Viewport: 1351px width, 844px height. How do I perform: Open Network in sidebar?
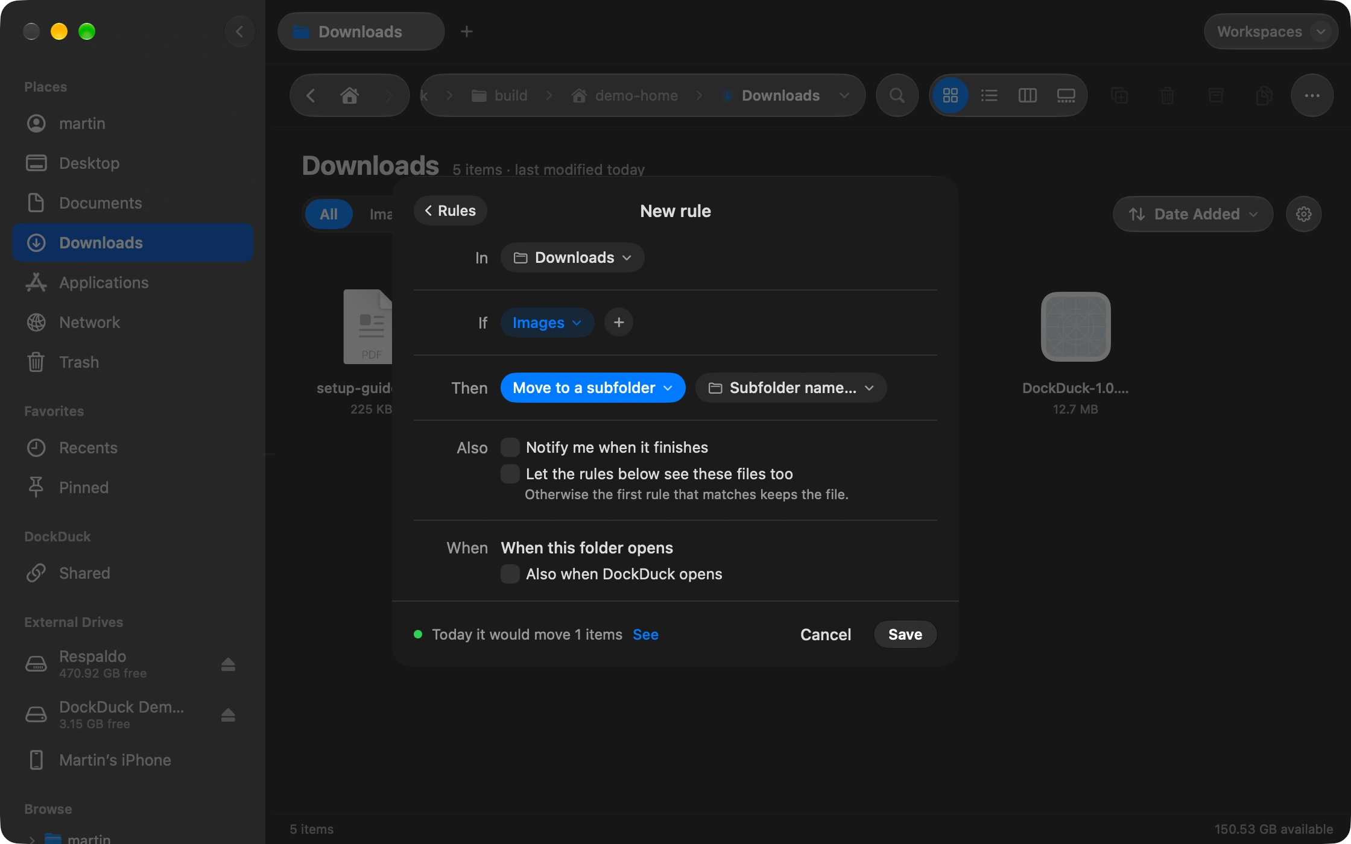click(133, 323)
